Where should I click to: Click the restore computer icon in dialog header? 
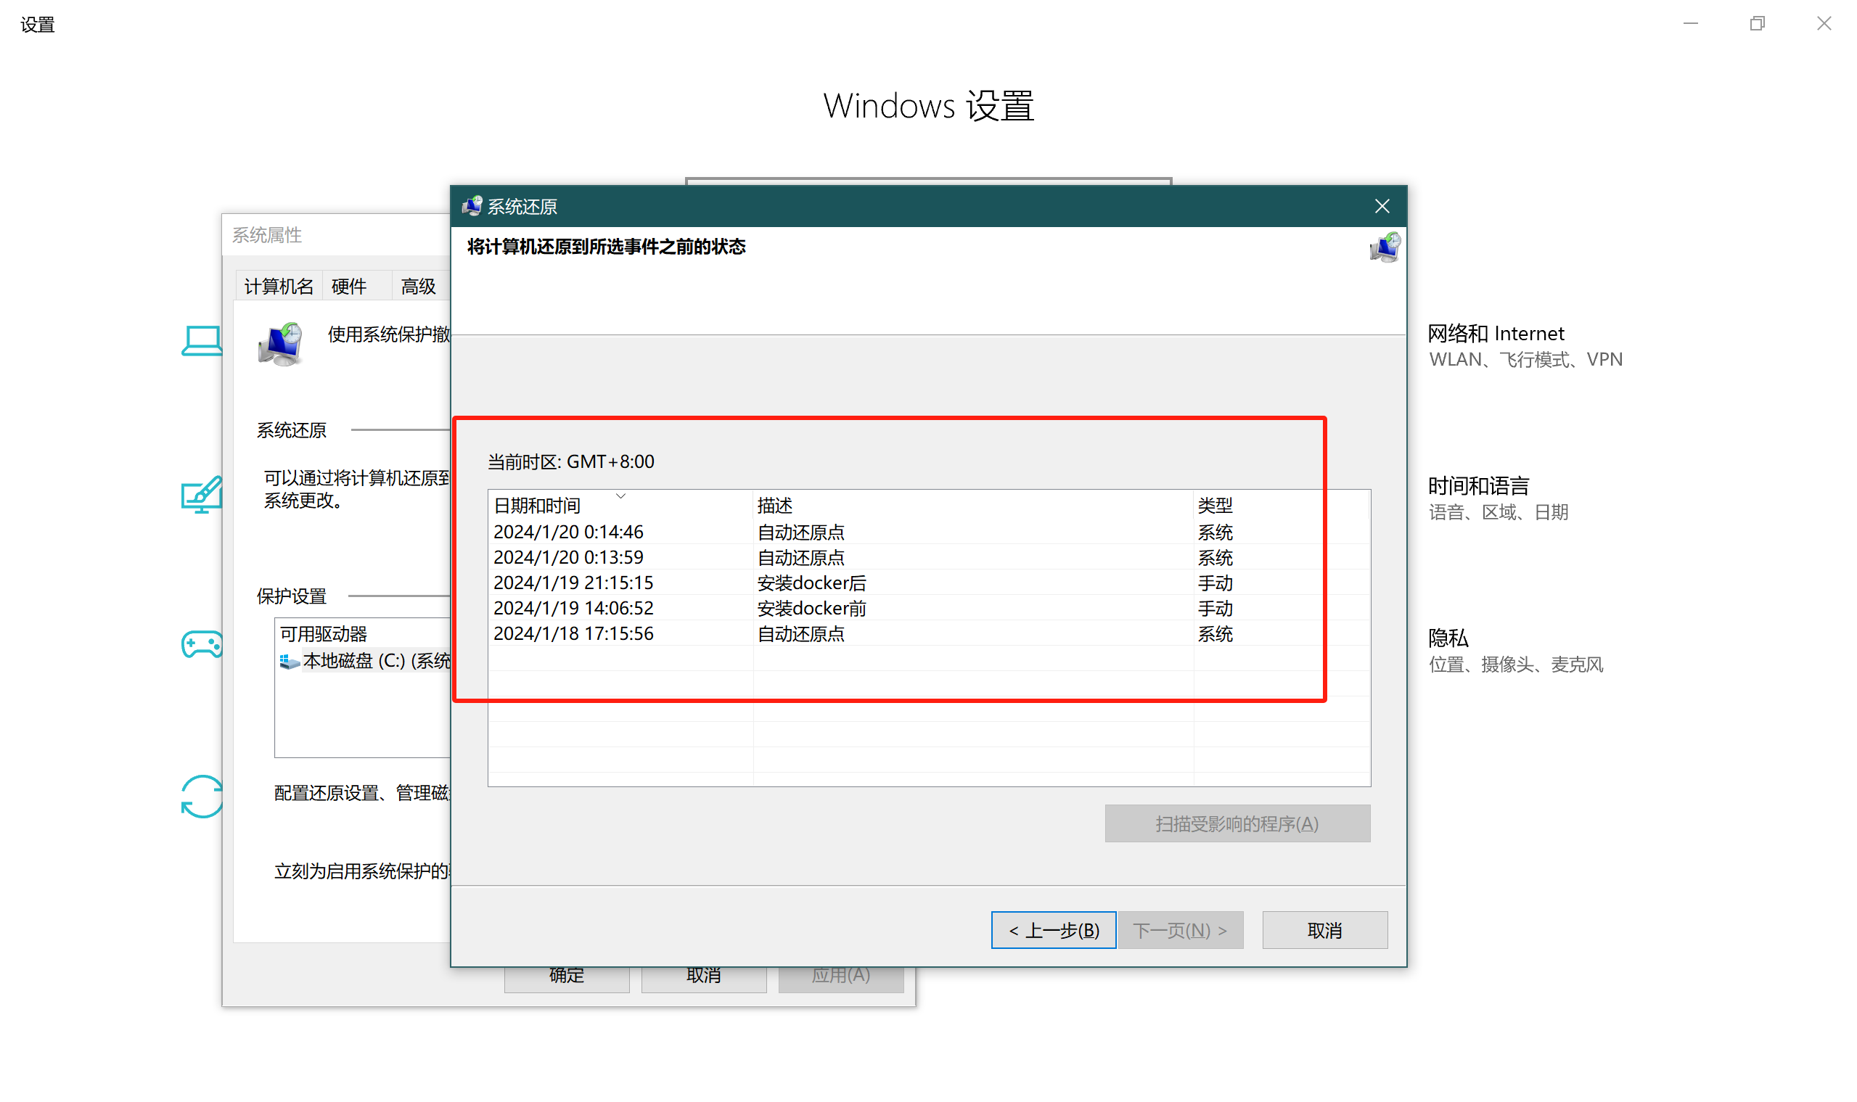point(1385,247)
